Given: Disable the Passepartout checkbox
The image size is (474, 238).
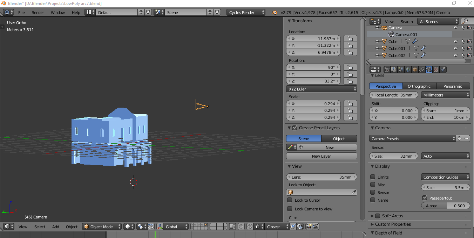Looking at the screenshot, I should (x=425, y=198).
